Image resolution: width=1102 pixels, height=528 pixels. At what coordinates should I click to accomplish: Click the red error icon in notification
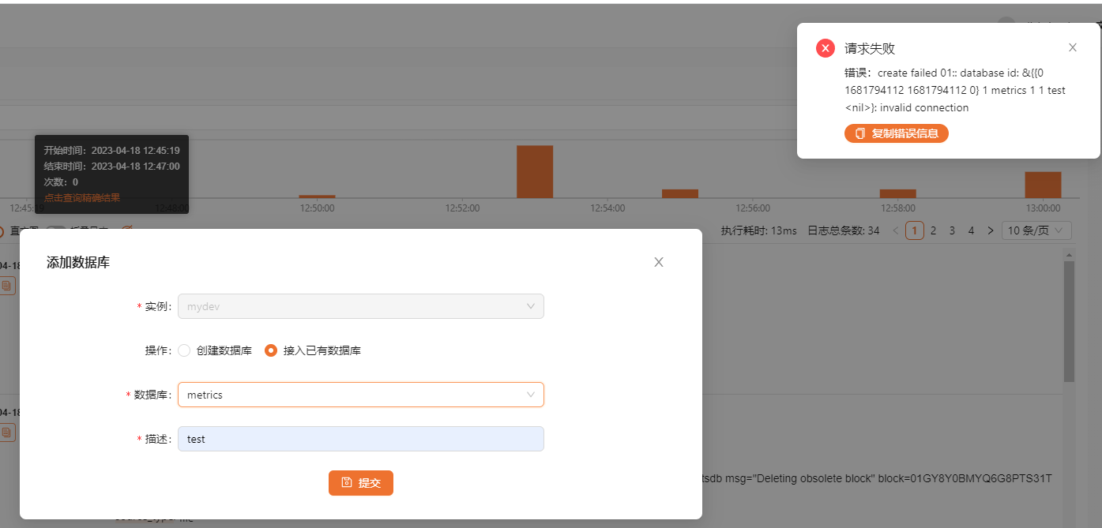click(826, 48)
